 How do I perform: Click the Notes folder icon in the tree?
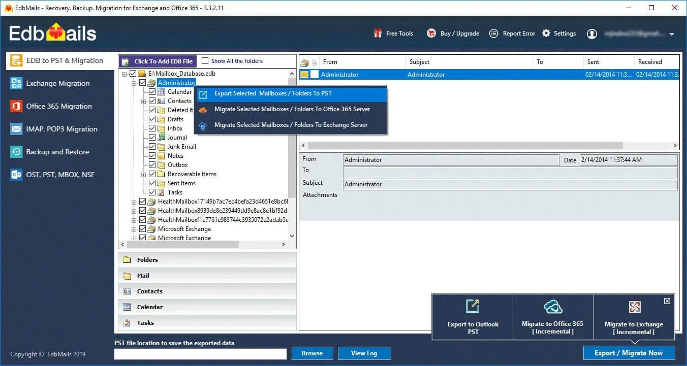[161, 156]
